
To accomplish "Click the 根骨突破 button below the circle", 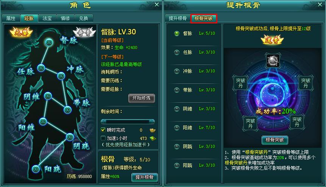I will (275, 140).
